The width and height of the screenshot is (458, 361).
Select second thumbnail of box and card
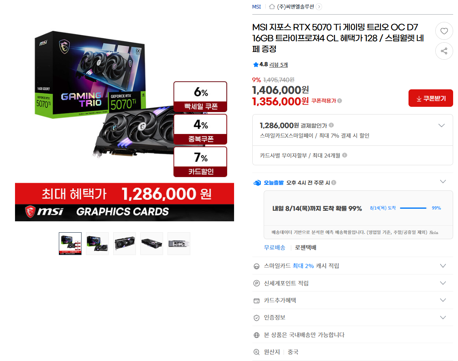coord(97,244)
